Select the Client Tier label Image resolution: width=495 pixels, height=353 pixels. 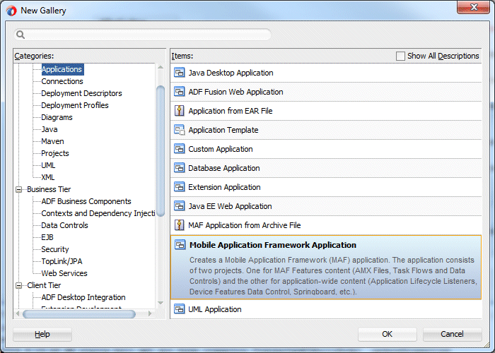pyautogui.click(x=44, y=285)
